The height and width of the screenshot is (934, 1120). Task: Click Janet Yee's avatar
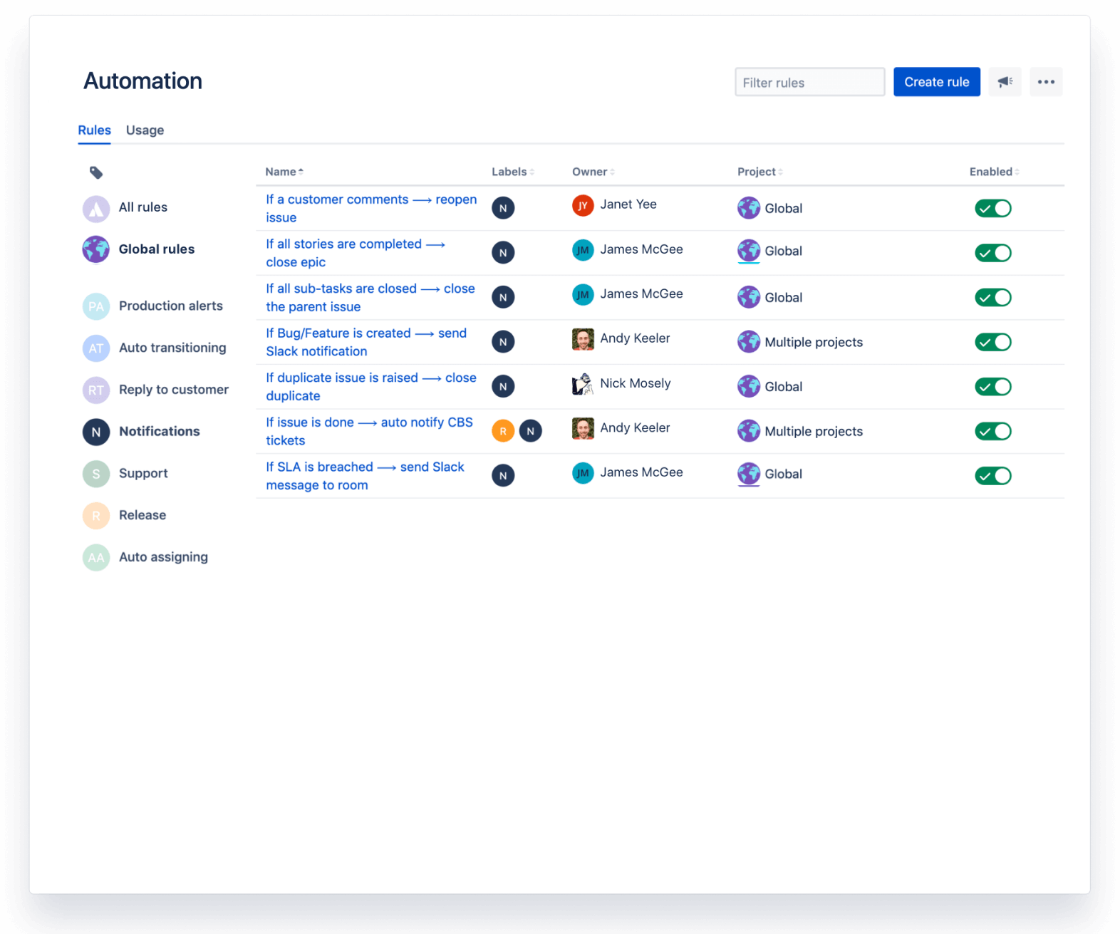coord(583,205)
